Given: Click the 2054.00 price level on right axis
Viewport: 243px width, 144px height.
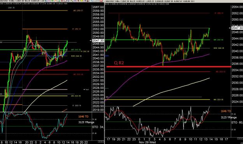Looking at the screenshot, I should click(x=237, y=7).
